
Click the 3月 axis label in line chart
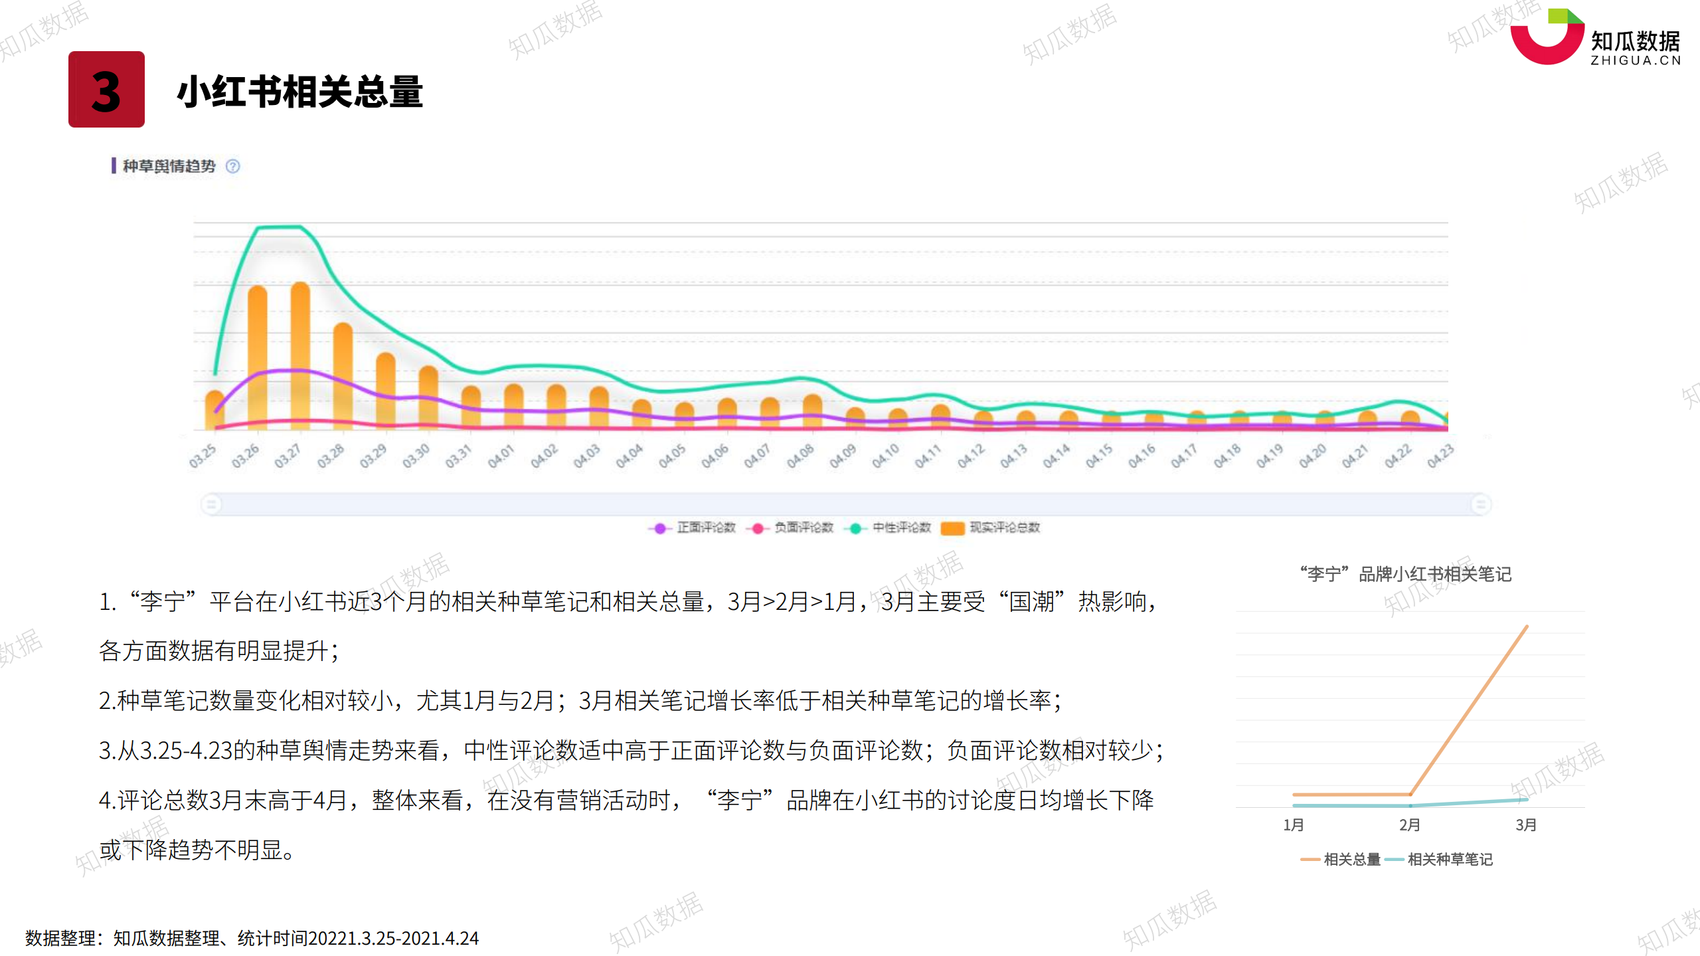click(1525, 825)
